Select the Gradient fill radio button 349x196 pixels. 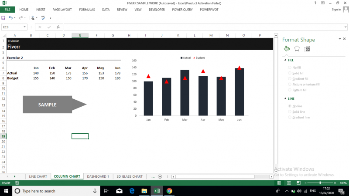[290, 79]
